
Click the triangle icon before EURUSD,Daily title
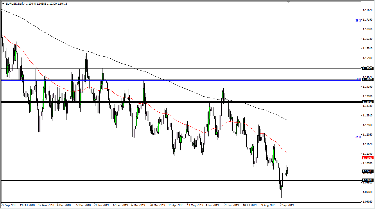tap(3, 4)
